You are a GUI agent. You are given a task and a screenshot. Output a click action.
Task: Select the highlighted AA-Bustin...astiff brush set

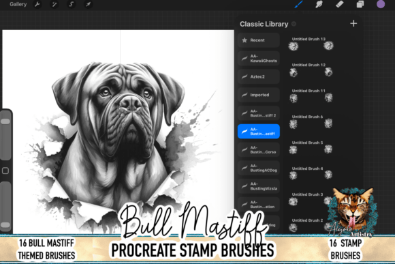(259, 131)
